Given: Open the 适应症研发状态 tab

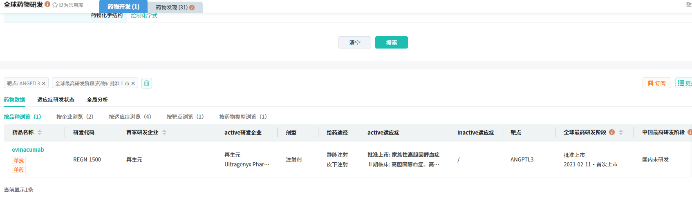Looking at the screenshot, I should point(56,99).
